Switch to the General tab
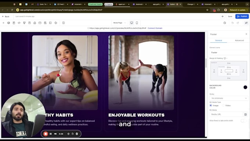 (x=218, y=40)
